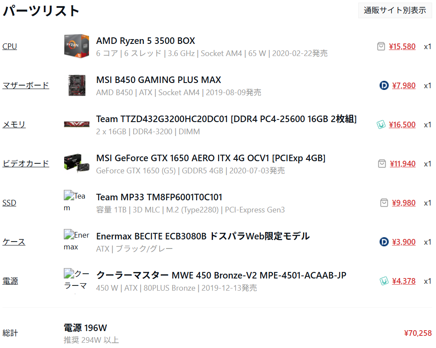Click the CPU spec line with Socket AM4 65 W
Viewport: 436px width, 348px height.
tap(212, 53)
